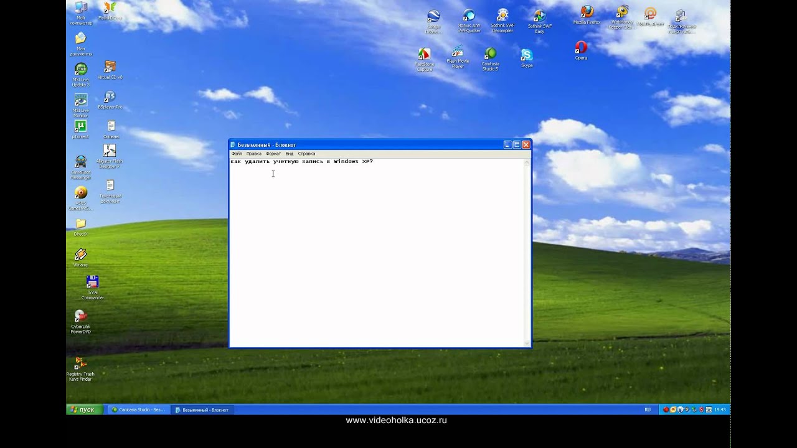The image size is (797, 448).
Task: Click the RU language indicator
Action: pyautogui.click(x=648, y=409)
